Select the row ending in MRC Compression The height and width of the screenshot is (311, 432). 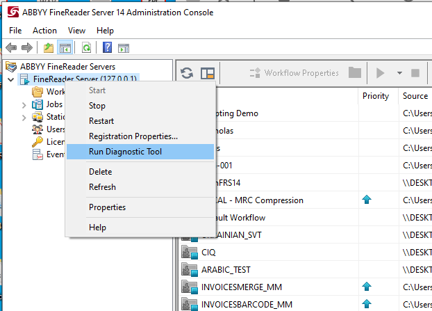306,200
